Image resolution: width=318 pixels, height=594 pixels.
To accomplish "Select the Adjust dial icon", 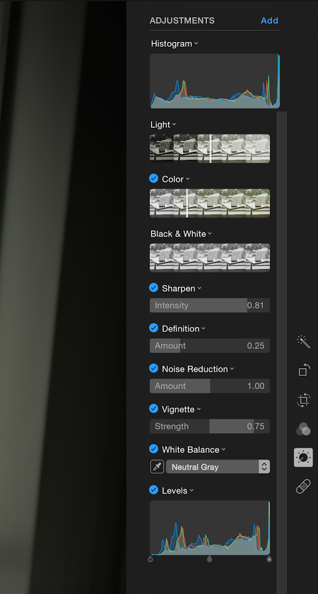I will pyautogui.click(x=303, y=457).
